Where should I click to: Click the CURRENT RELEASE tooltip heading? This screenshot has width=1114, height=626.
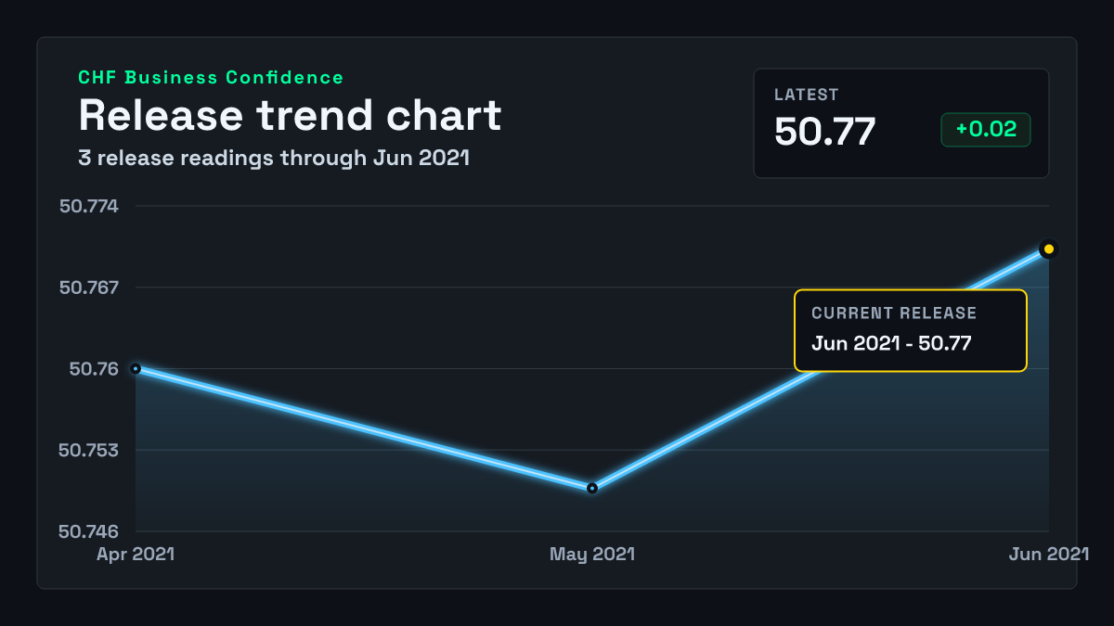point(894,313)
